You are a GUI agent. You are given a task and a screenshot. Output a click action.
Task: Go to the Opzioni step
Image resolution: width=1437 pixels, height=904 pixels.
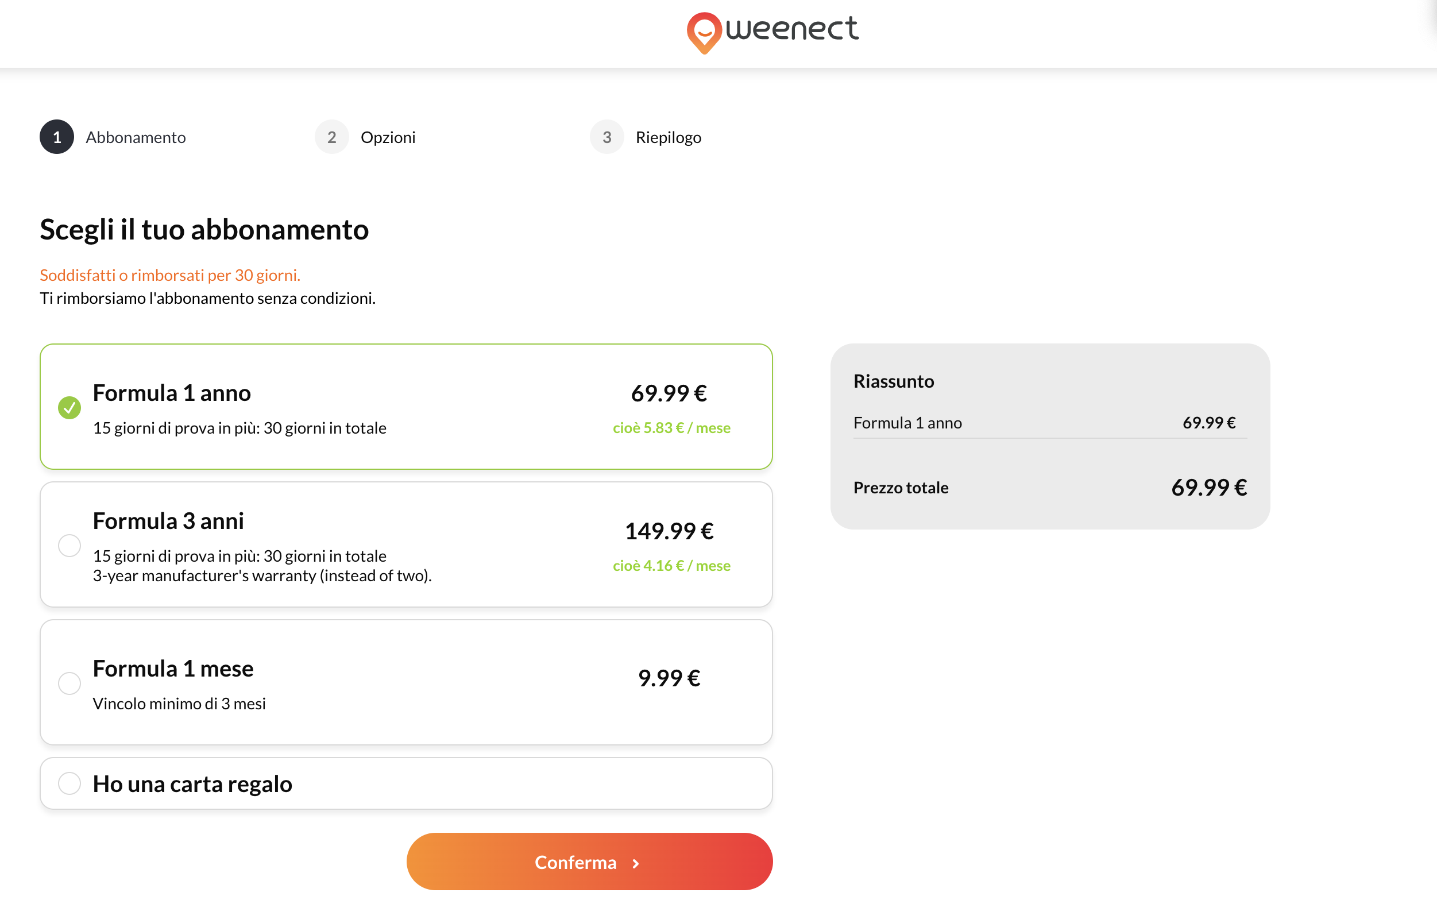(388, 137)
